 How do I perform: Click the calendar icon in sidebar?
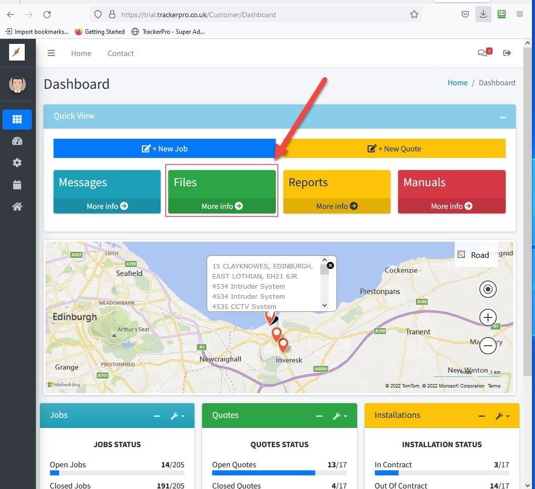pos(17,185)
